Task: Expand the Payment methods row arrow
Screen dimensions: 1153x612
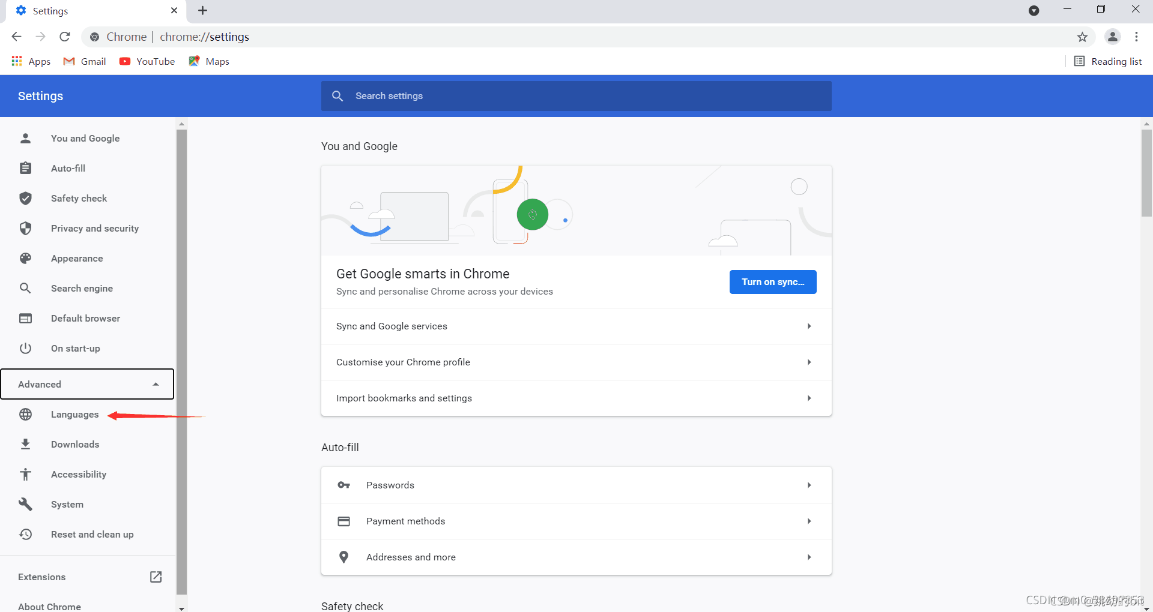Action: click(x=809, y=521)
